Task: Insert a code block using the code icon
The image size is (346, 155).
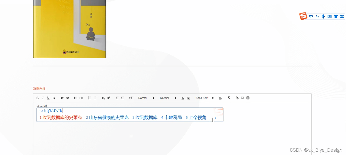Action: tap(68, 98)
